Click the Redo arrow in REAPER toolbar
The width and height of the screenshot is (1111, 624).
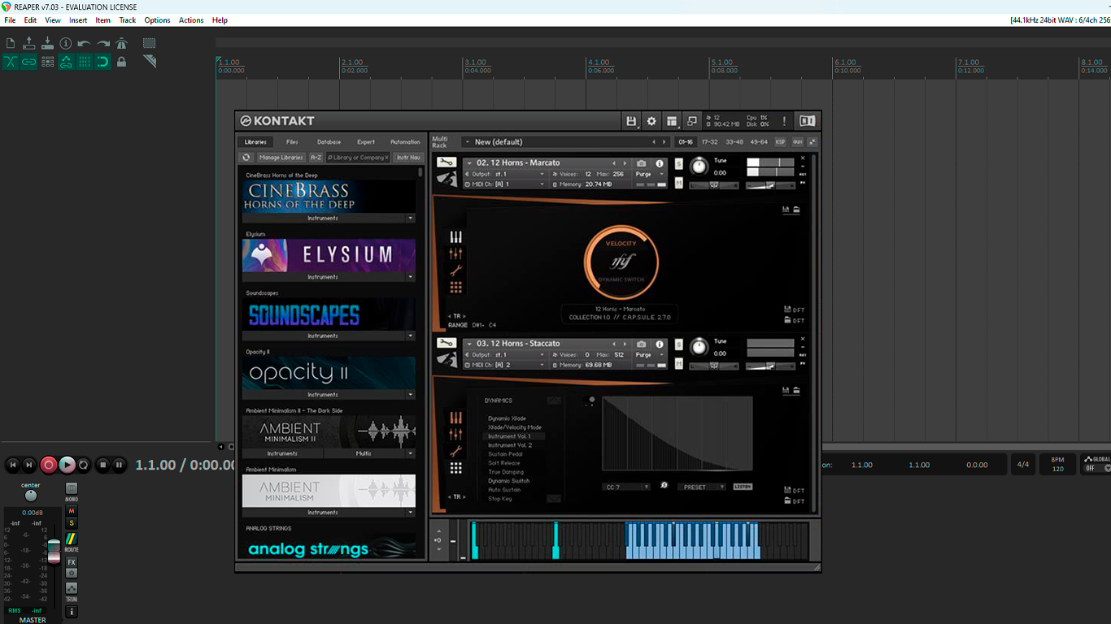coord(103,43)
